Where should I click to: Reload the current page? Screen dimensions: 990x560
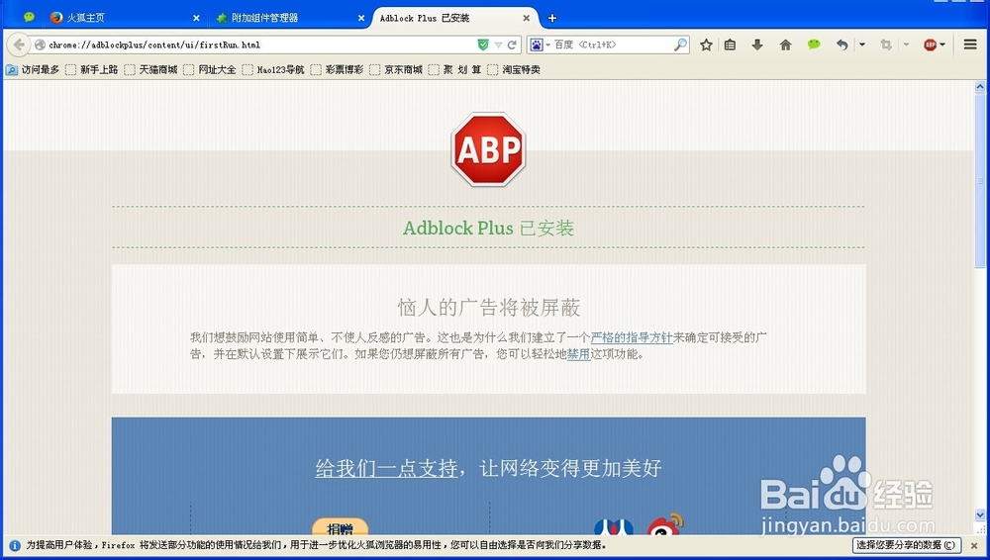pyautogui.click(x=512, y=45)
